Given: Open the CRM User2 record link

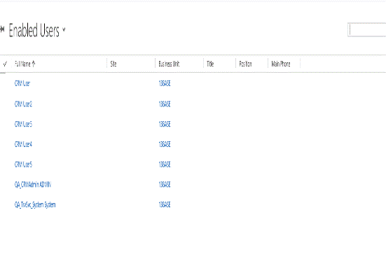Looking at the screenshot, I should pyautogui.click(x=23, y=104).
